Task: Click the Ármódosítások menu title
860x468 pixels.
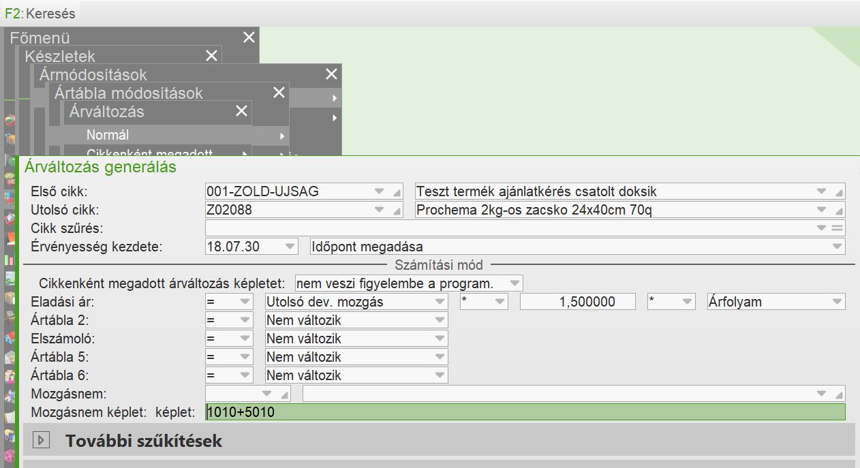Action: pos(93,75)
